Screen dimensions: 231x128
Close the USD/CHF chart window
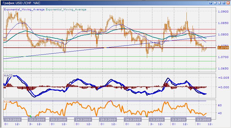click(x=228, y=3)
